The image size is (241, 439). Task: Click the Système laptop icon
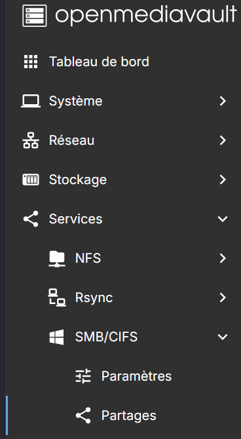tap(31, 101)
